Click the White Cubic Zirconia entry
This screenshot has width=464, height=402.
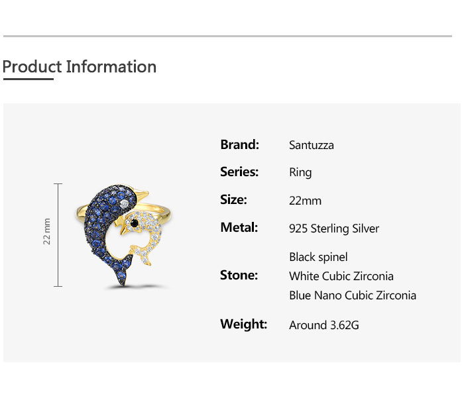pos(341,276)
